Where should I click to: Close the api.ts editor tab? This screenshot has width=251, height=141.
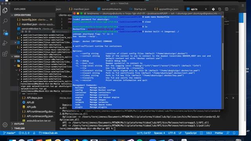click(x=206, y=9)
